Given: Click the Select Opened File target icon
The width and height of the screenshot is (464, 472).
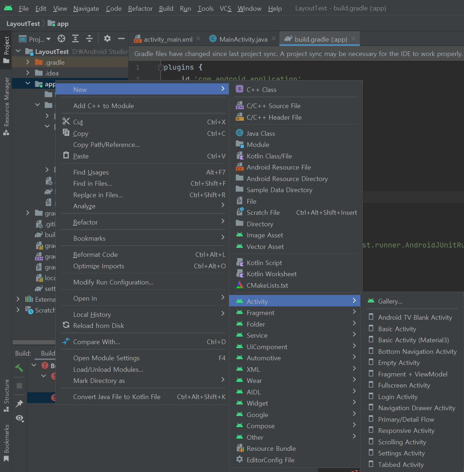Looking at the screenshot, I should (x=61, y=39).
